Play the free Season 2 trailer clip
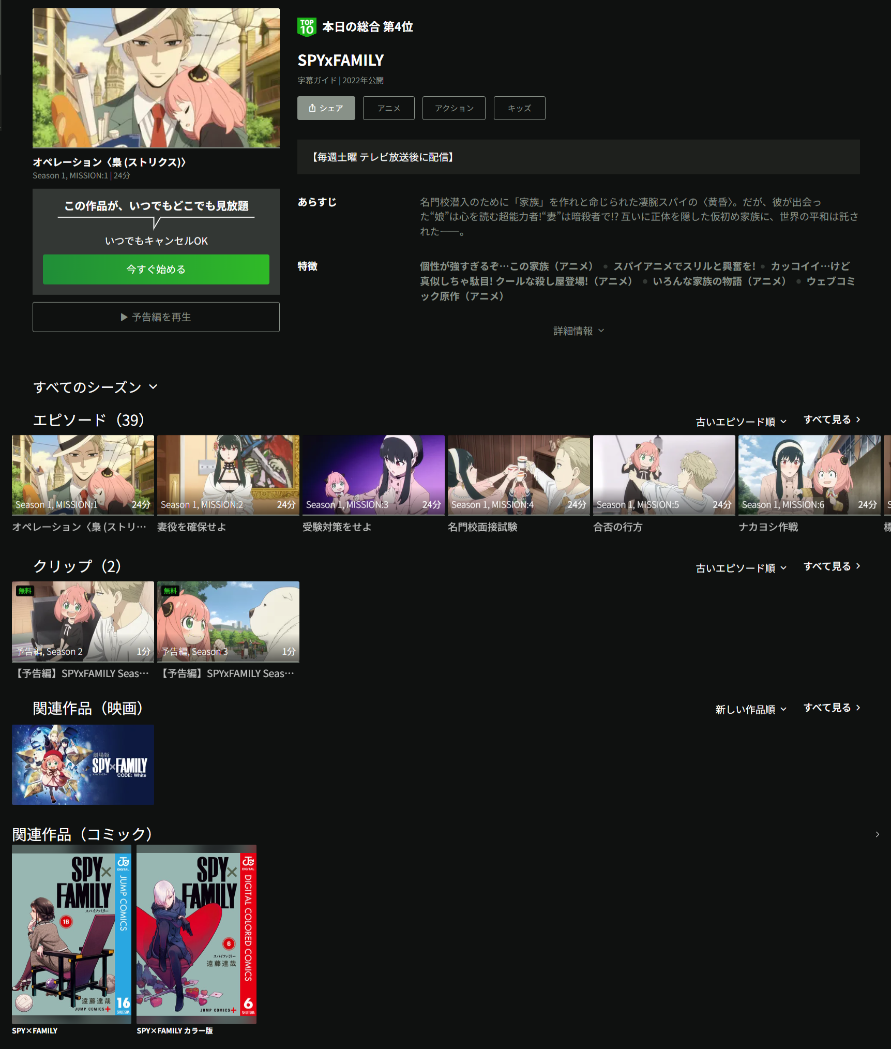 pyautogui.click(x=83, y=621)
